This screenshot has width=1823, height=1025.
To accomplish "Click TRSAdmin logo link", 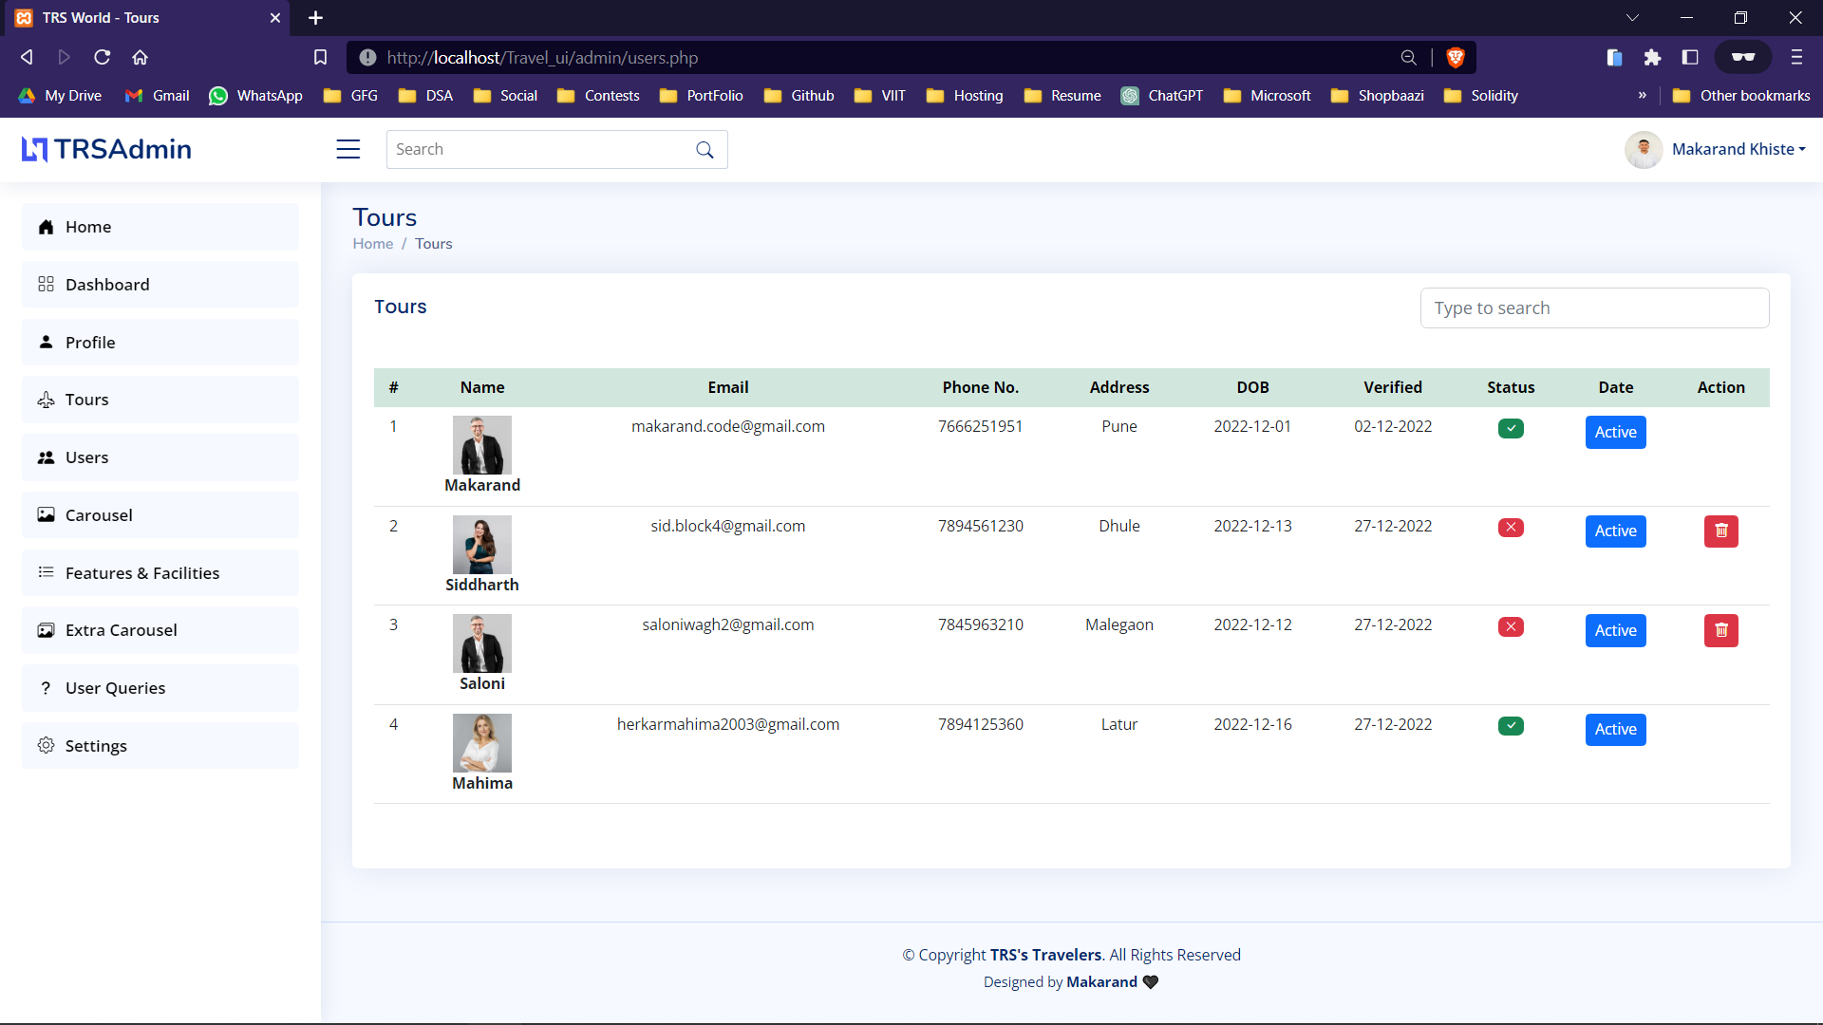I will [x=106, y=149].
